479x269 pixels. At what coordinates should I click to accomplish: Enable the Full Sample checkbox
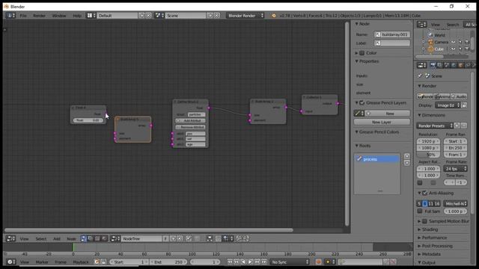(x=420, y=211)
